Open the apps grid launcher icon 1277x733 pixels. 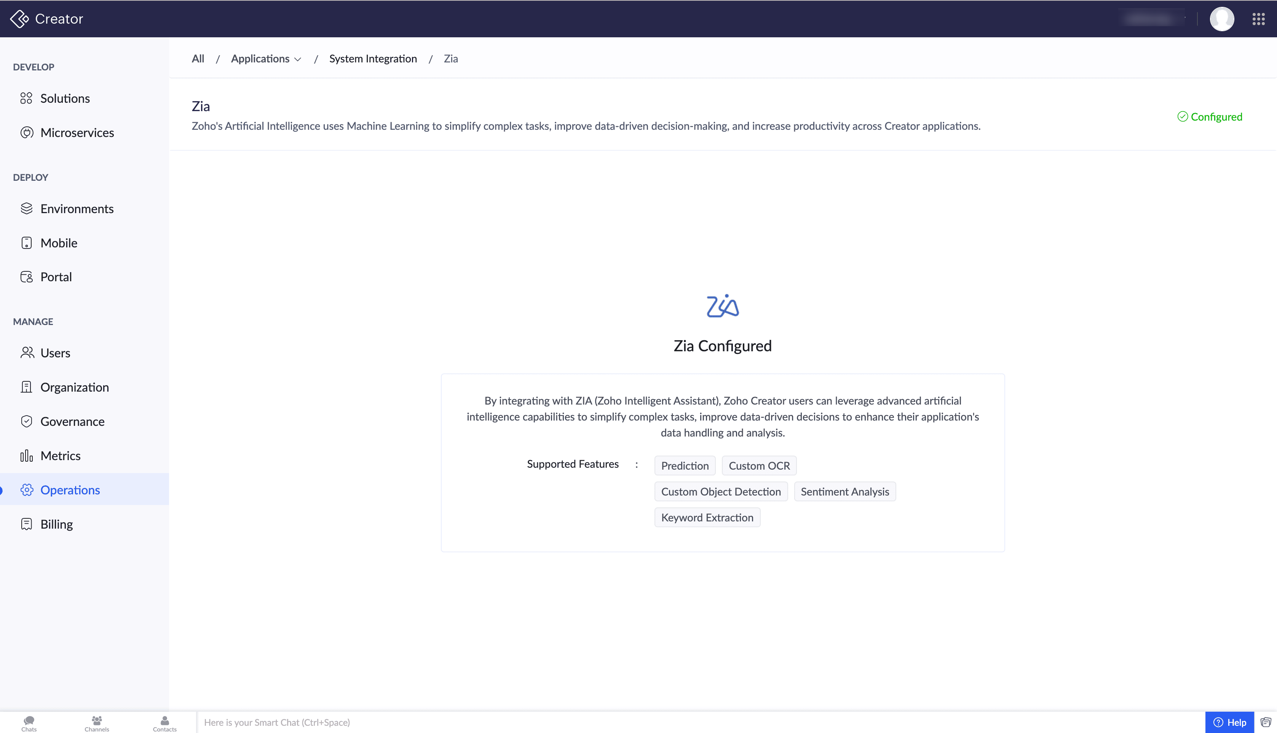1258,19
